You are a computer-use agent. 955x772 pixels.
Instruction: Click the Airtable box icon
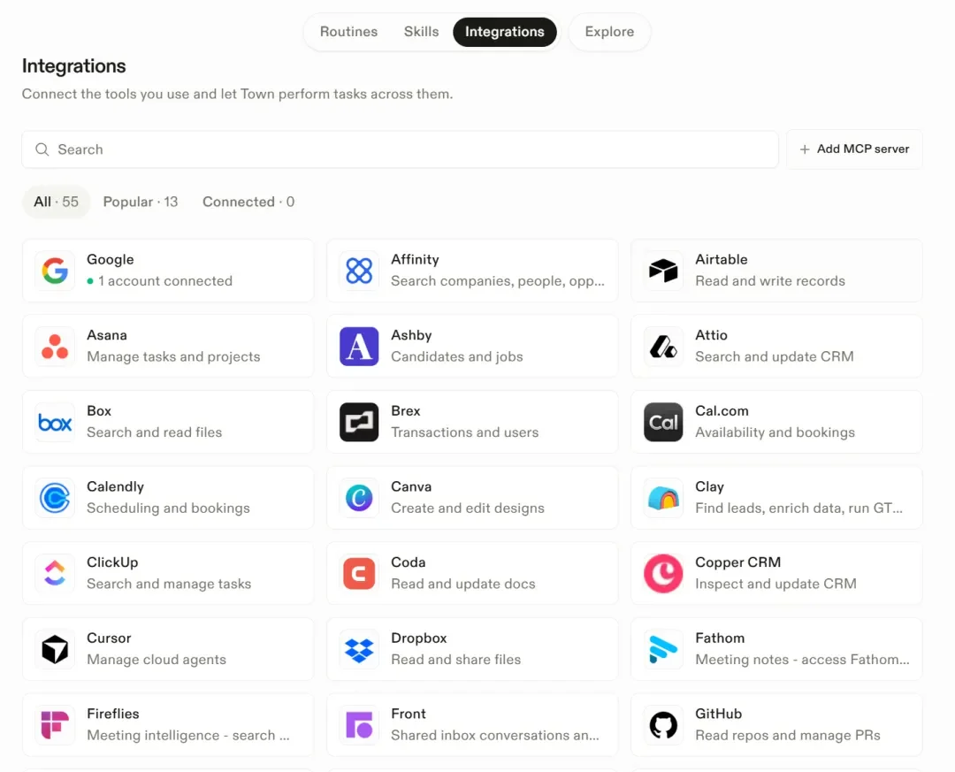pos(663,271)
